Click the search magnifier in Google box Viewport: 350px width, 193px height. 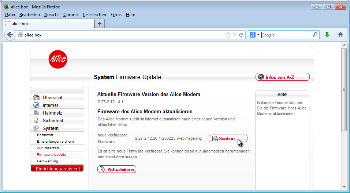coord(315,35)
